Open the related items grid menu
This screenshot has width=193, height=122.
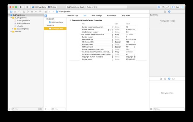click(x=46, y=12)
